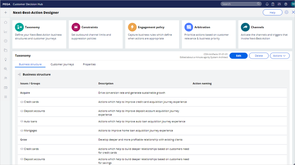Click the Home icon in sidebar
The width and height of the screenshot is (295, 165).
click(5, 22)
